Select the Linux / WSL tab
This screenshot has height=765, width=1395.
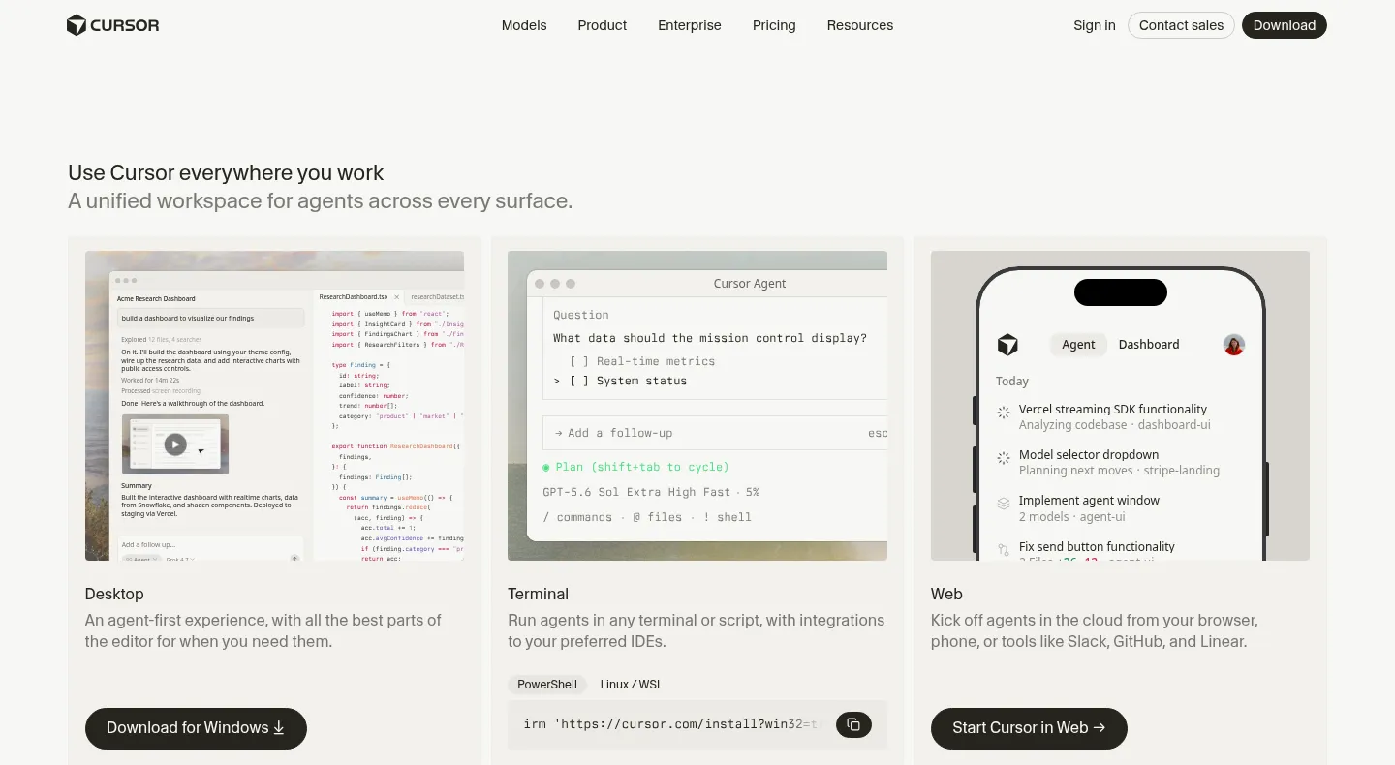[x=632, y=685]
